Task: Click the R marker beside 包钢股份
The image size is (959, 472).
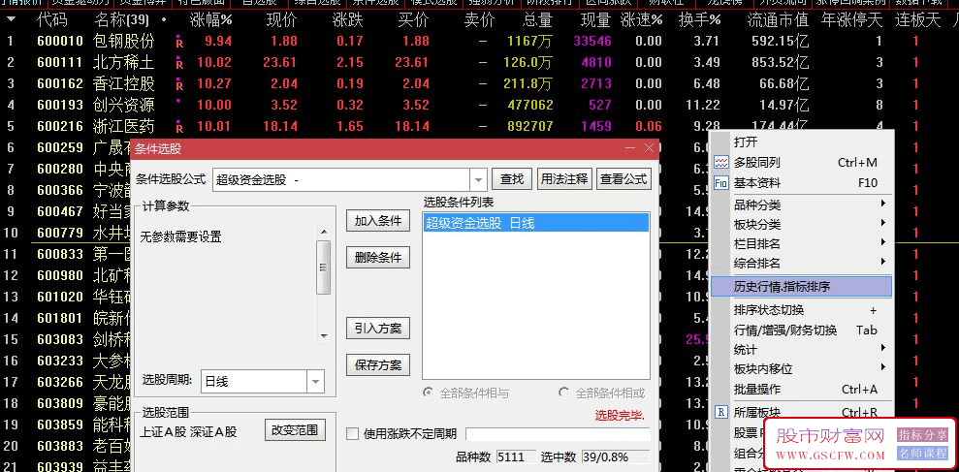Action: (179, 43)
